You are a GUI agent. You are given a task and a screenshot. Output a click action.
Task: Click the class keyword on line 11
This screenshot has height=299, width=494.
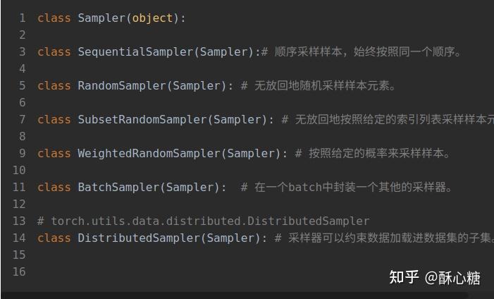point(54,187)
